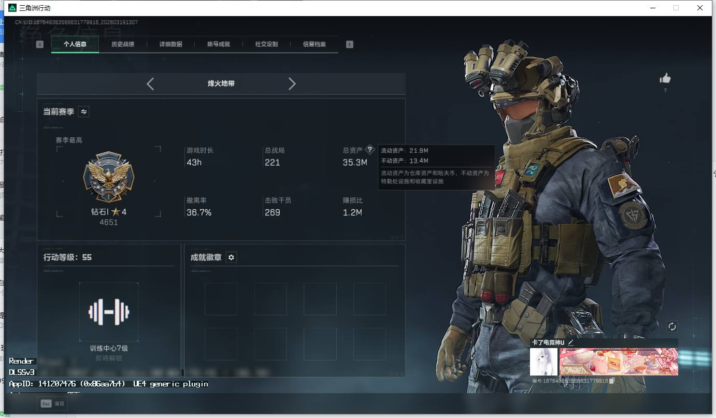Open 成就徽章 gear settings

point(231,257)
